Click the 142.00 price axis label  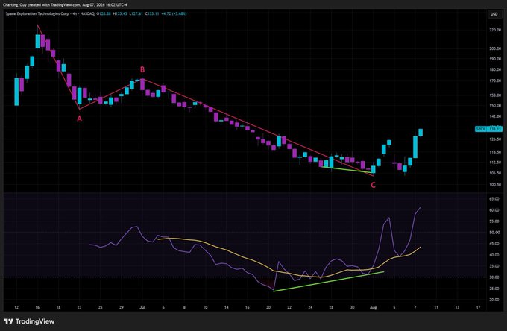point(495,116)
